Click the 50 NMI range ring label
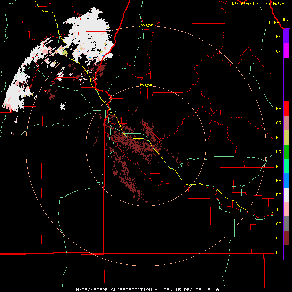 (x=146, y=86)
